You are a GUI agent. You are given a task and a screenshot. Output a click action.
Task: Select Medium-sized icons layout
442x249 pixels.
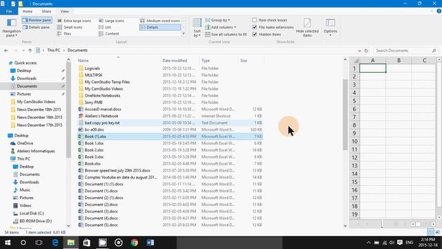coord(160,21)
